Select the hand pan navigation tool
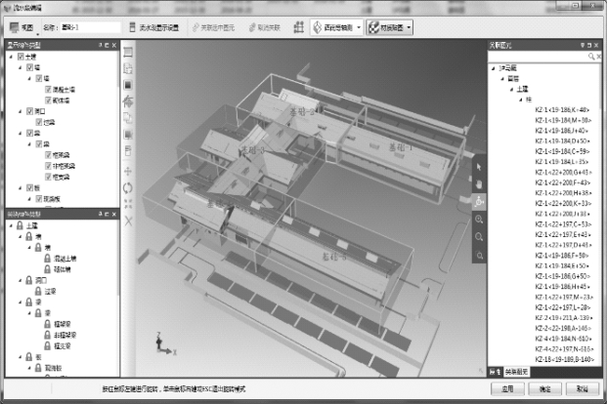607x404 pixels. 479,184
